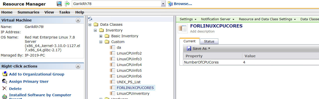Click the da data class icon
The image size is (319, 99).
[112, 47]
